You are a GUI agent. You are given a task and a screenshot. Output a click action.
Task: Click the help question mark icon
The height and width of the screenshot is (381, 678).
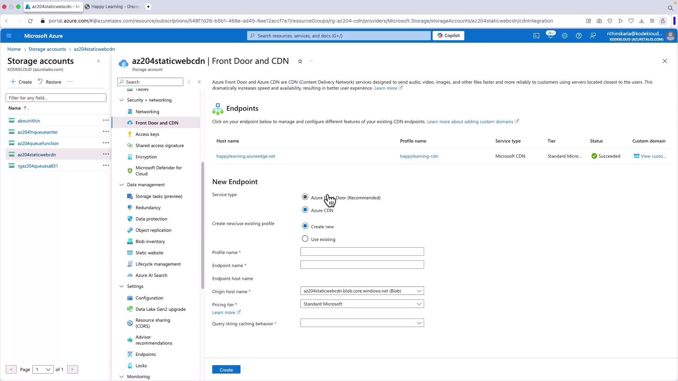tap(578, 36)
